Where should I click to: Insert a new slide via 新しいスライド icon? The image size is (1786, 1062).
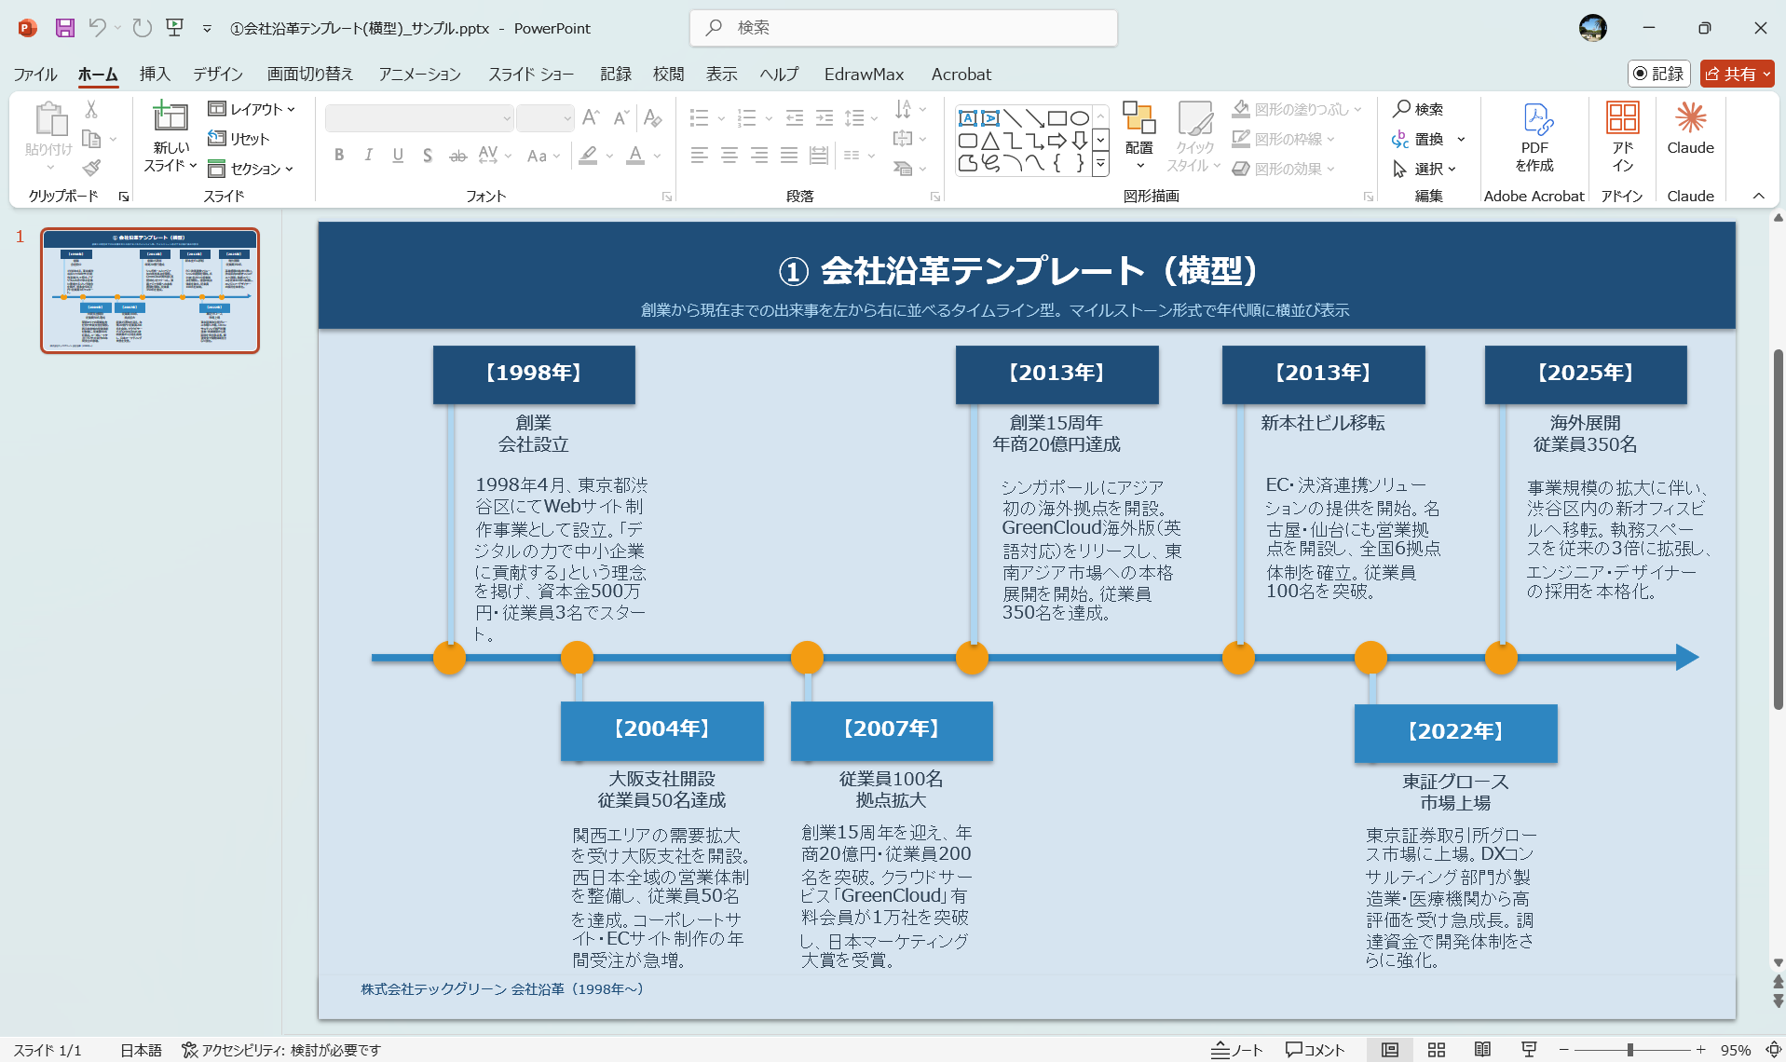tap(170, 118)
